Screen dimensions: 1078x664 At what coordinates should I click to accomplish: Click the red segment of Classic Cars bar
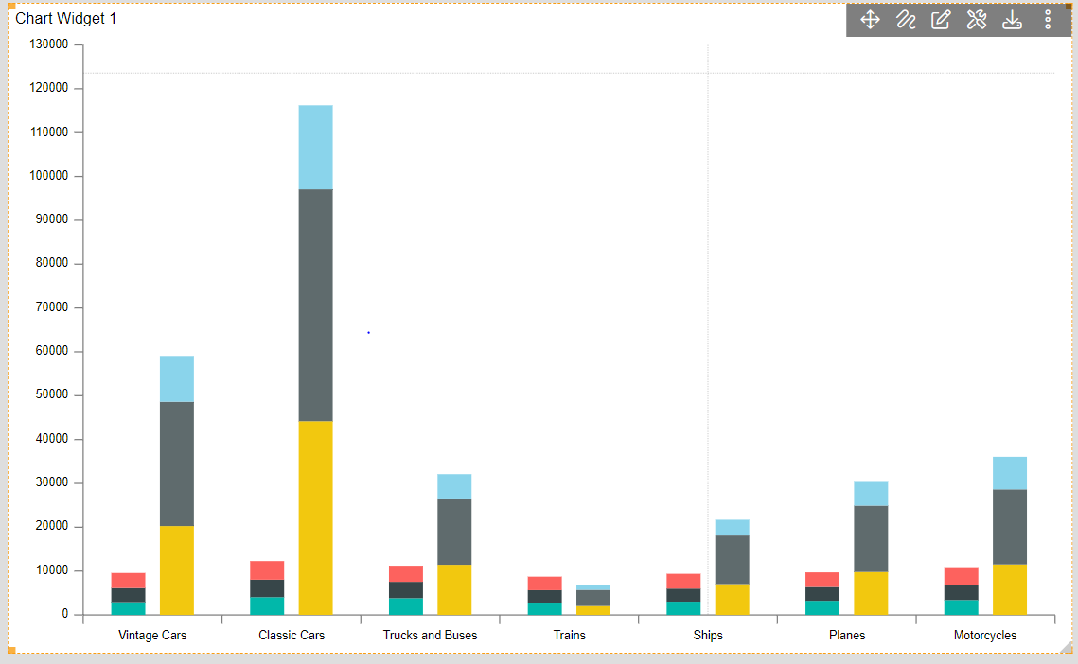(x=267, y=570)
